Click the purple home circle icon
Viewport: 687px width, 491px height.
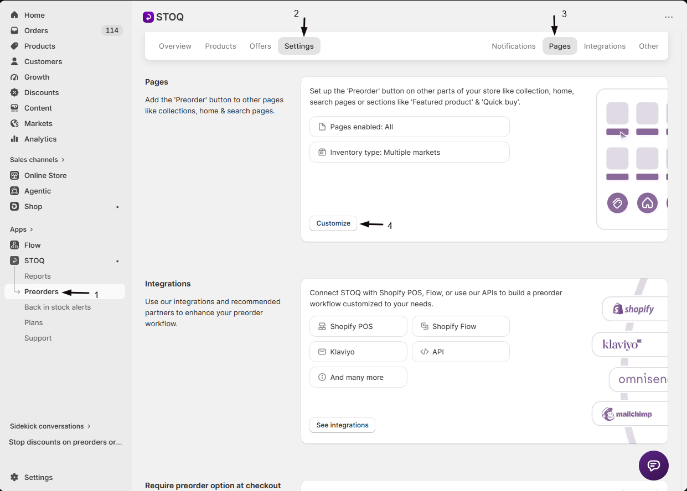point(647,203)
